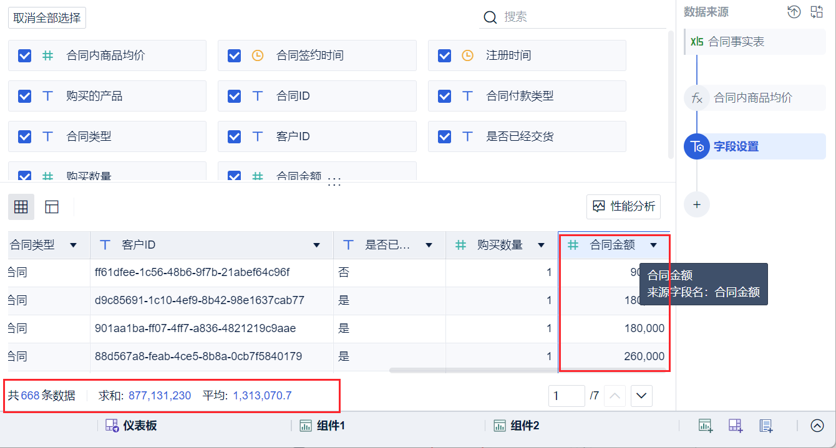Viewport: 836px width, 448px height.
Task: Select the 字段设置 step
Action: 754,147
